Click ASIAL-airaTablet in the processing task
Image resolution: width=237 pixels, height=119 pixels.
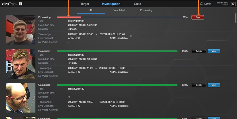click(x=119, y=38)
